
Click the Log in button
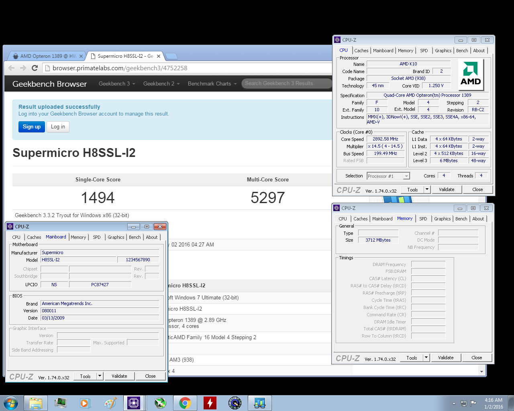pos(58,127)
